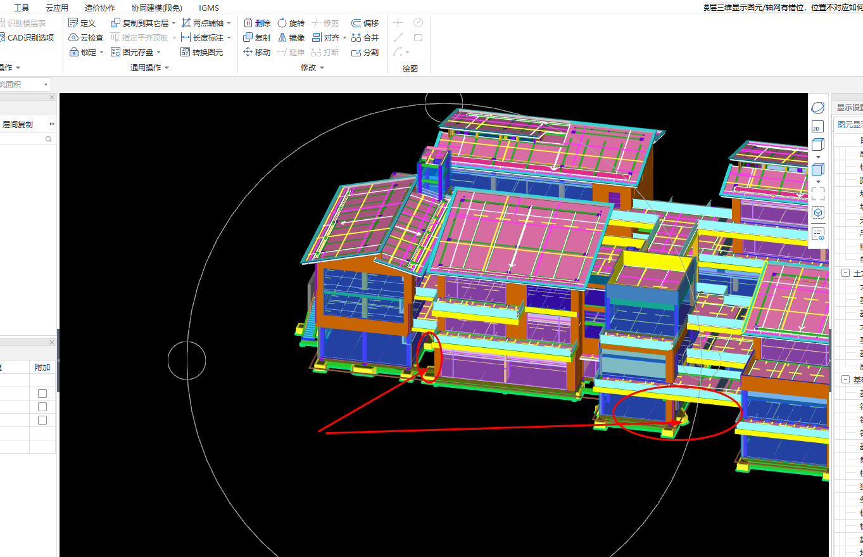Viewport: 863px width, 557px height.
Task: Expand the 修改 group arrow
Action: pos(322,68)
